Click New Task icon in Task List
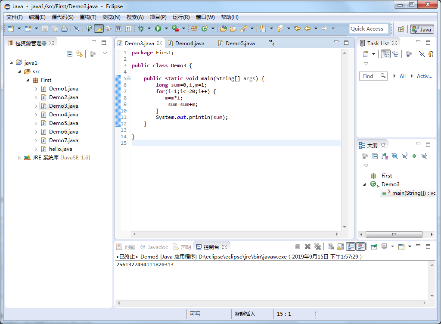Viewport: 441px width, 324px height. tap(366, 54)
